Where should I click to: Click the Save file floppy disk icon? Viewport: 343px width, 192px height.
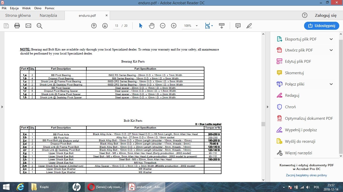(x=6, y=25)
